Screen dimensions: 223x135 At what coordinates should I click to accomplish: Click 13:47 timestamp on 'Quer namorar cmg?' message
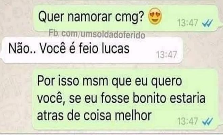[x=188, y=23]
